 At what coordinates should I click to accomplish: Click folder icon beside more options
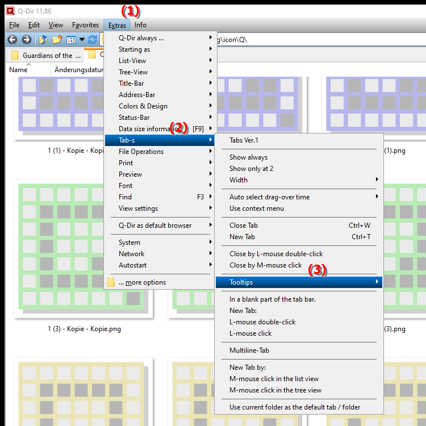(x=111, y=282)
